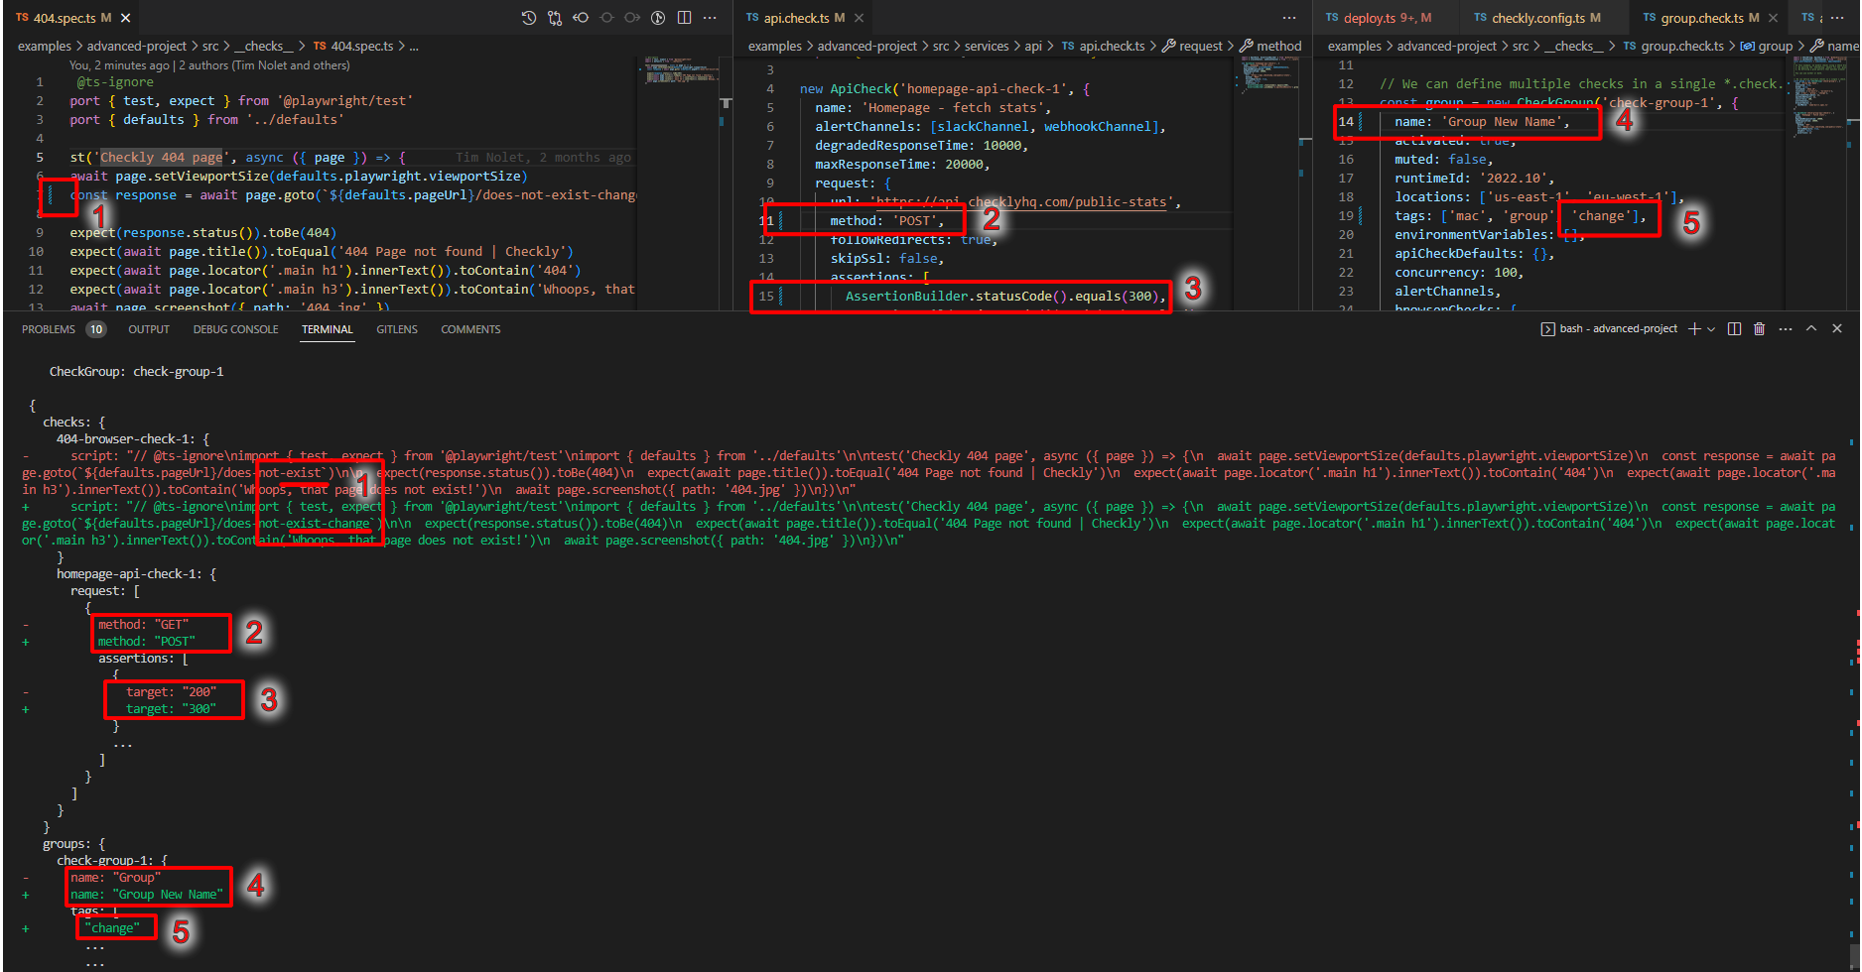Screen dimensions: 1862x972
Task: Click 'name' breadcrumb in group.check.ts
Action: (1842, 46)
